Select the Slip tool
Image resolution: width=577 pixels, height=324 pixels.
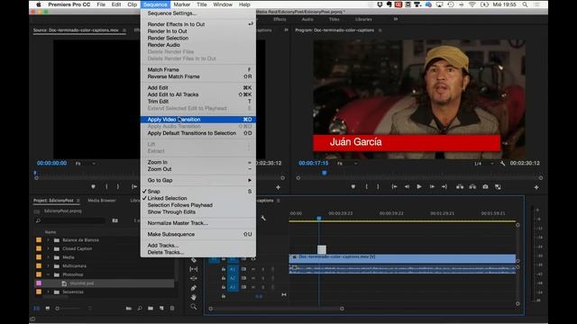point(194,269)
